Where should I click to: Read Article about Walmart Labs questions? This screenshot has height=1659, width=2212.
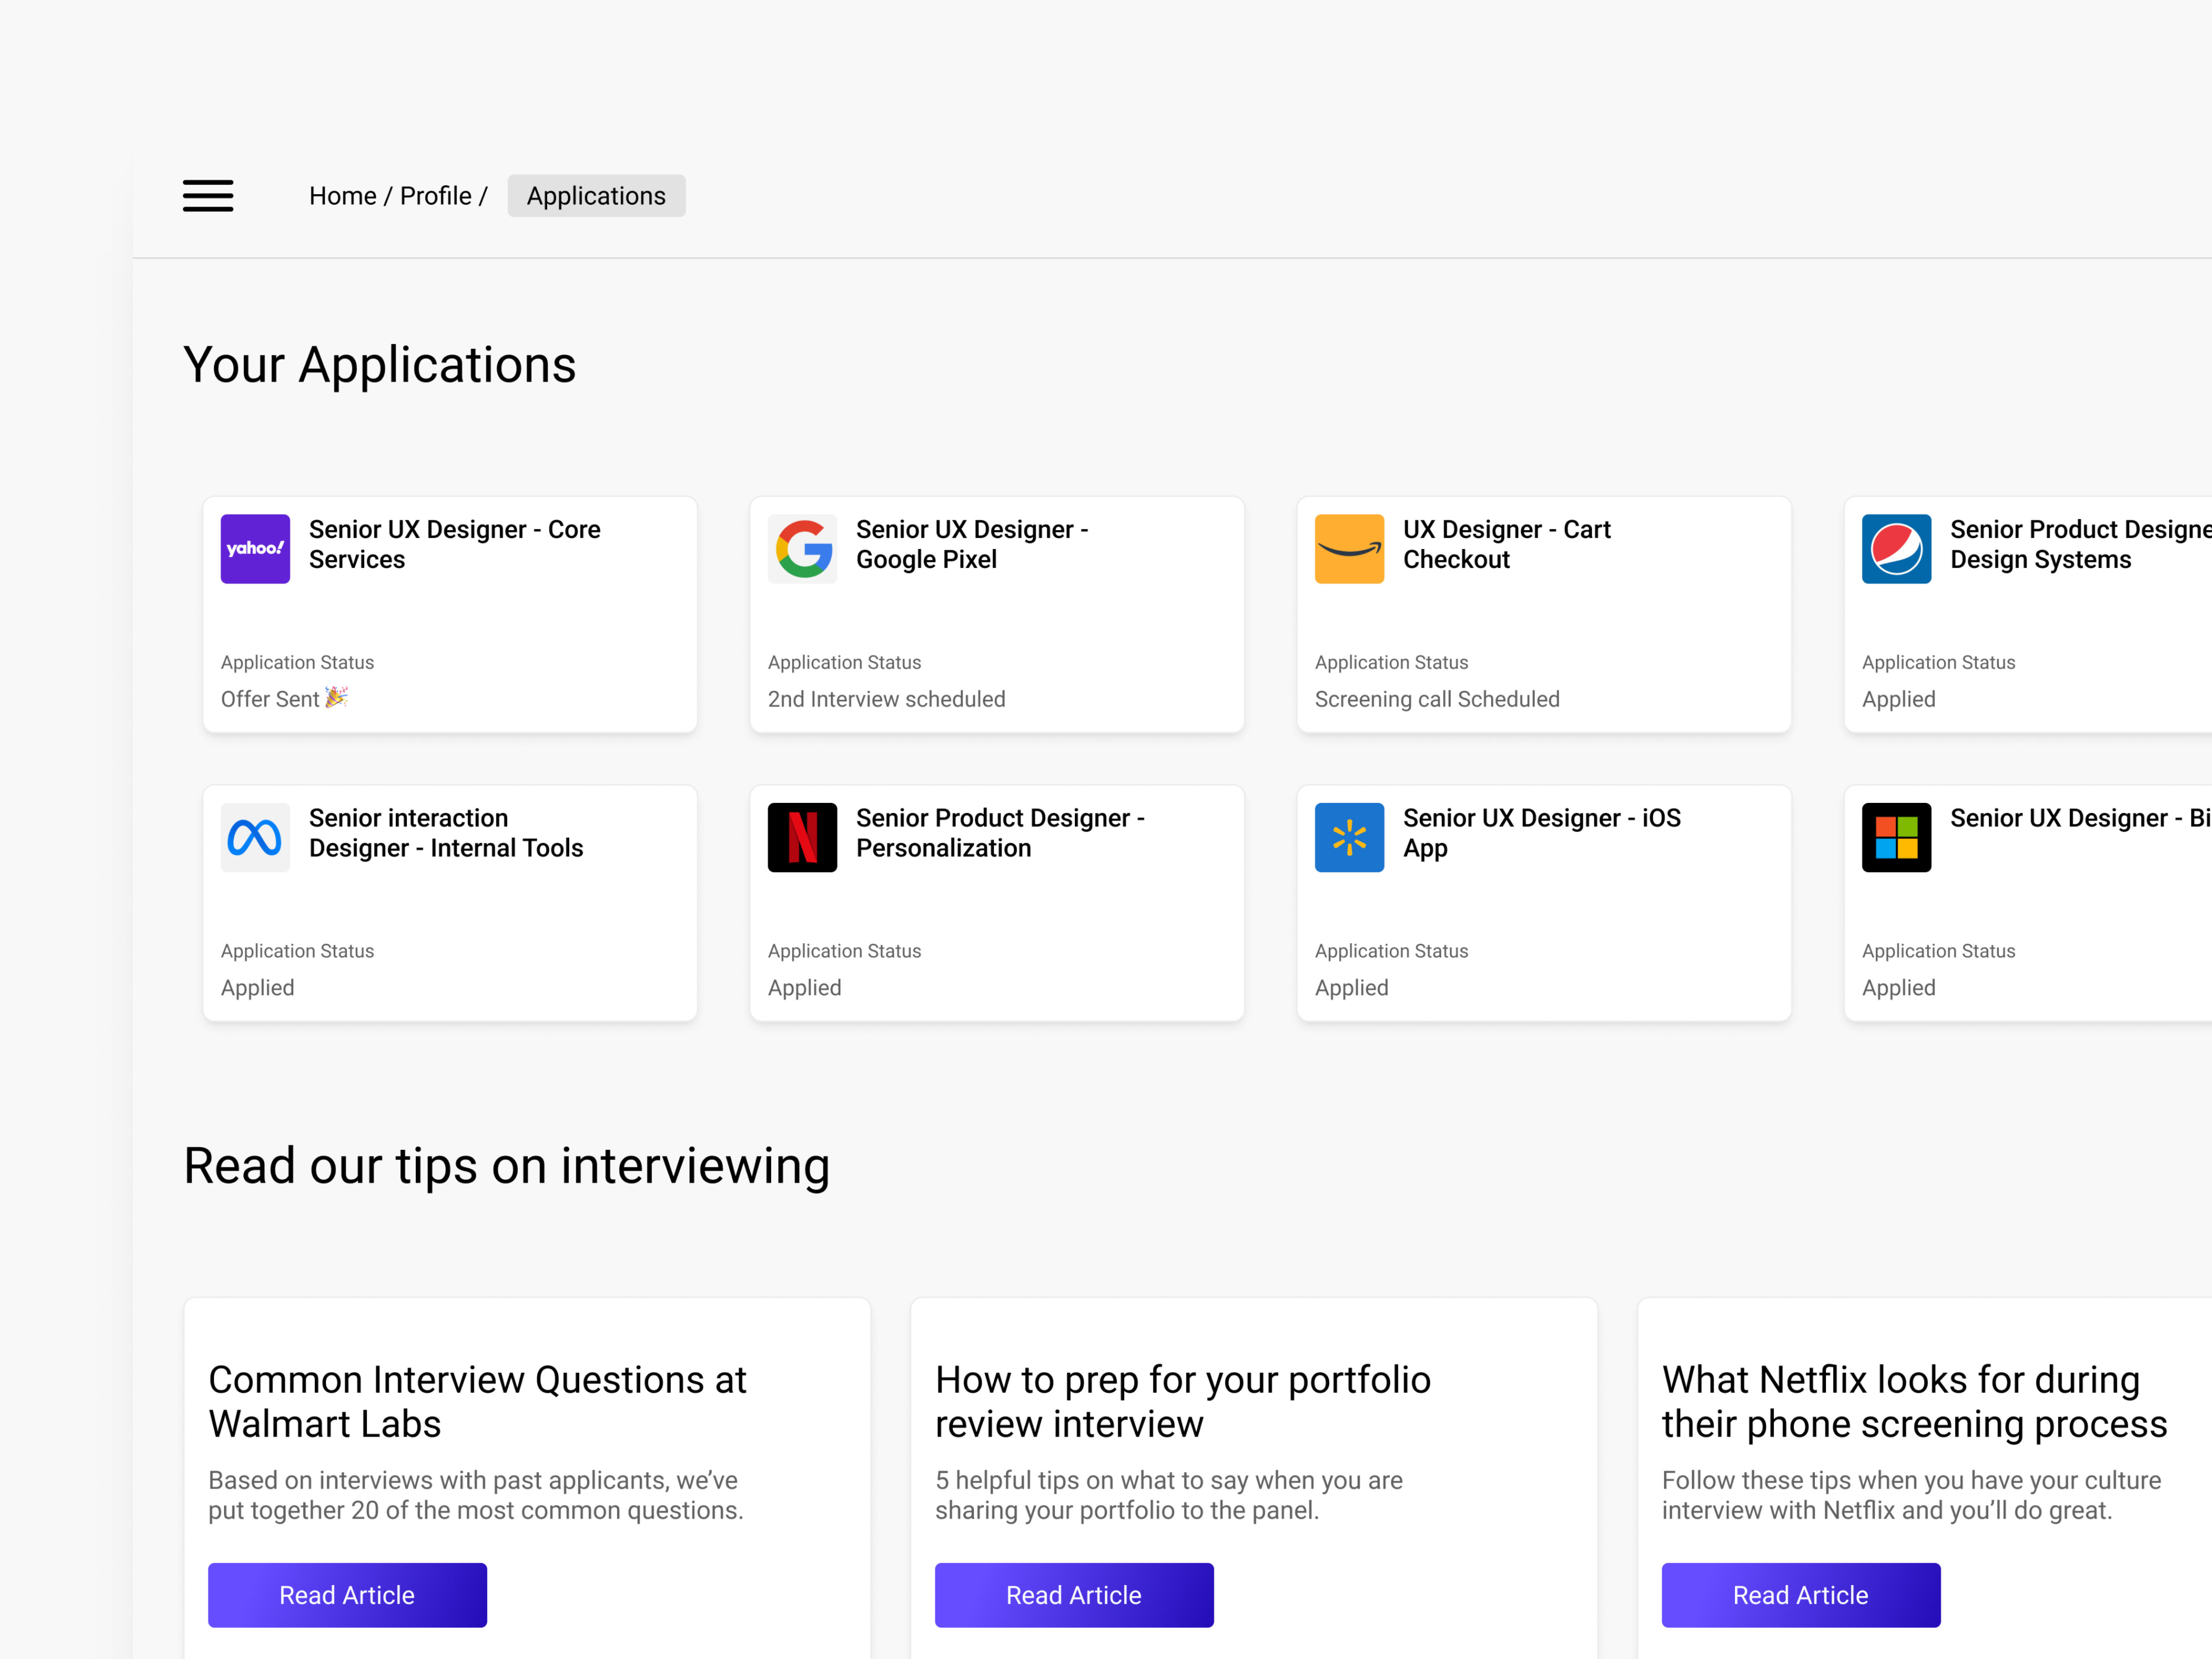tap(347, 1595)
